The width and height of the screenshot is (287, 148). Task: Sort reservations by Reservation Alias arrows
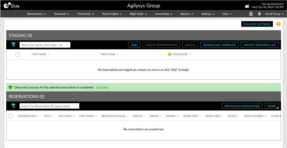click(x=127, y=116)
